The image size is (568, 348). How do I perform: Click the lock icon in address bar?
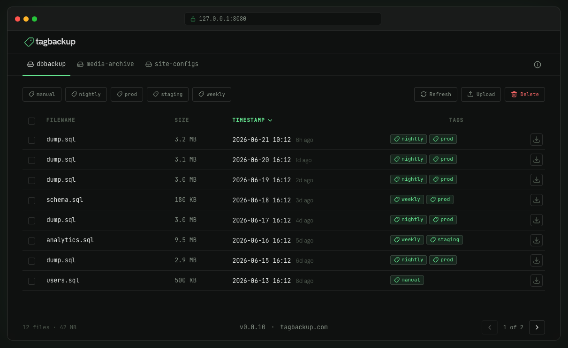point(192,19)
